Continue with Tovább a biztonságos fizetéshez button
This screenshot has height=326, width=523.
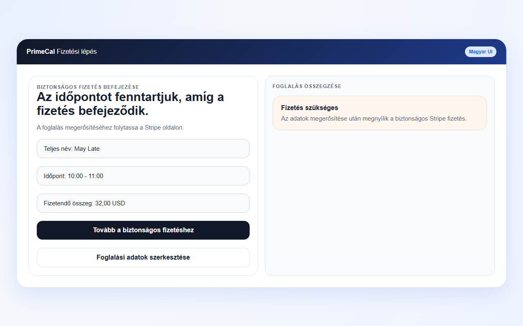pos(143,230)
